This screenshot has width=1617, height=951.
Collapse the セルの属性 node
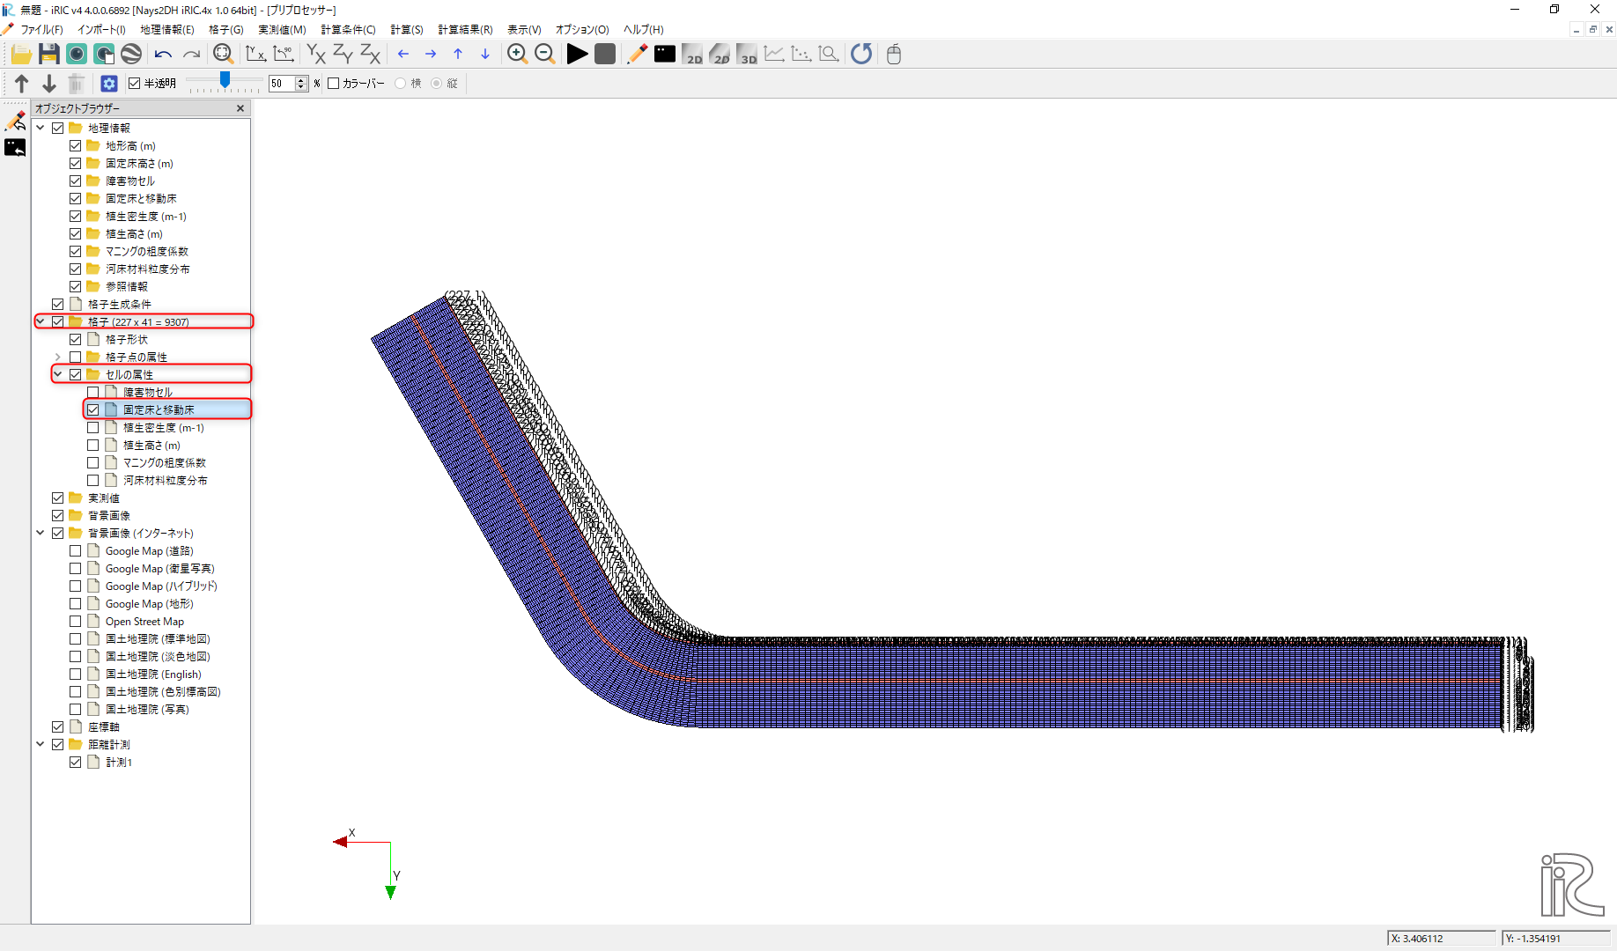click(x=58, y=375)
